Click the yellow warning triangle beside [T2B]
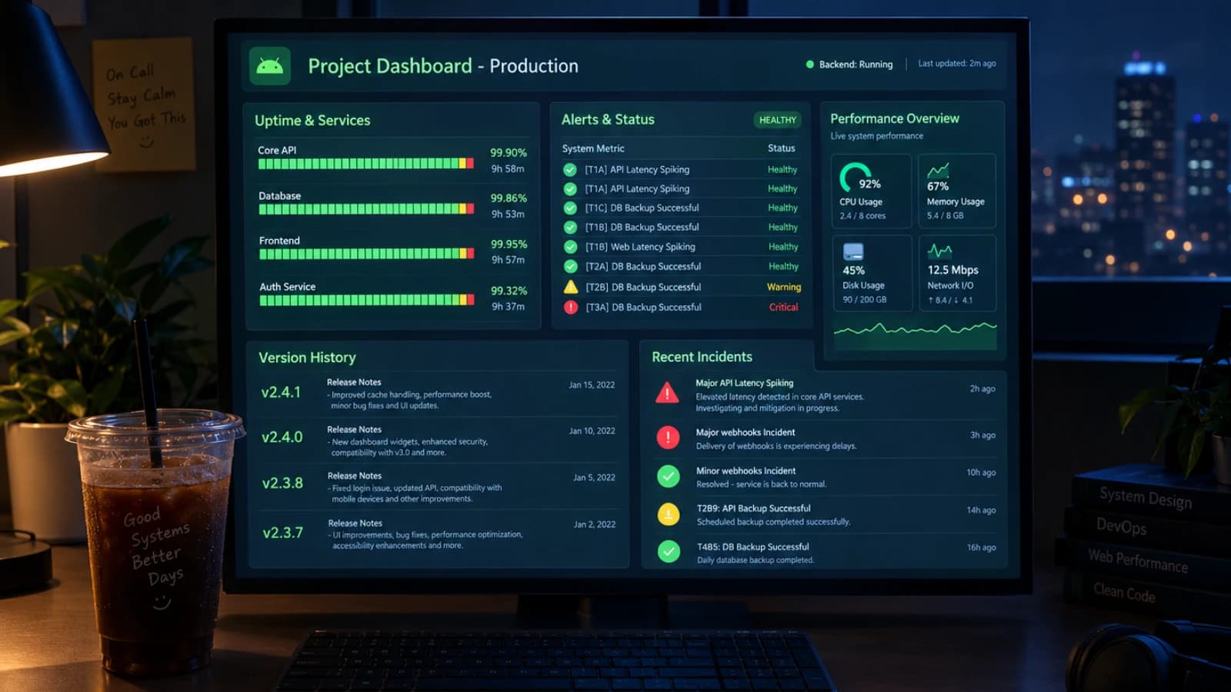Viewport: 1231px width, 692px height. tap(571, 287)
